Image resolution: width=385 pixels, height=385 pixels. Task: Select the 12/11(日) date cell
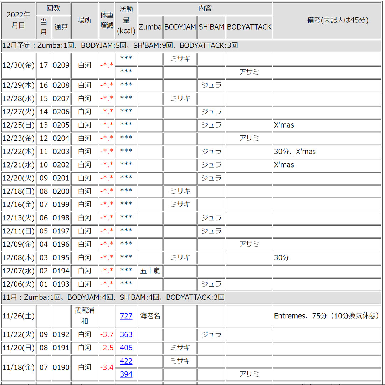pyautogui.click(x=19, y=231)
